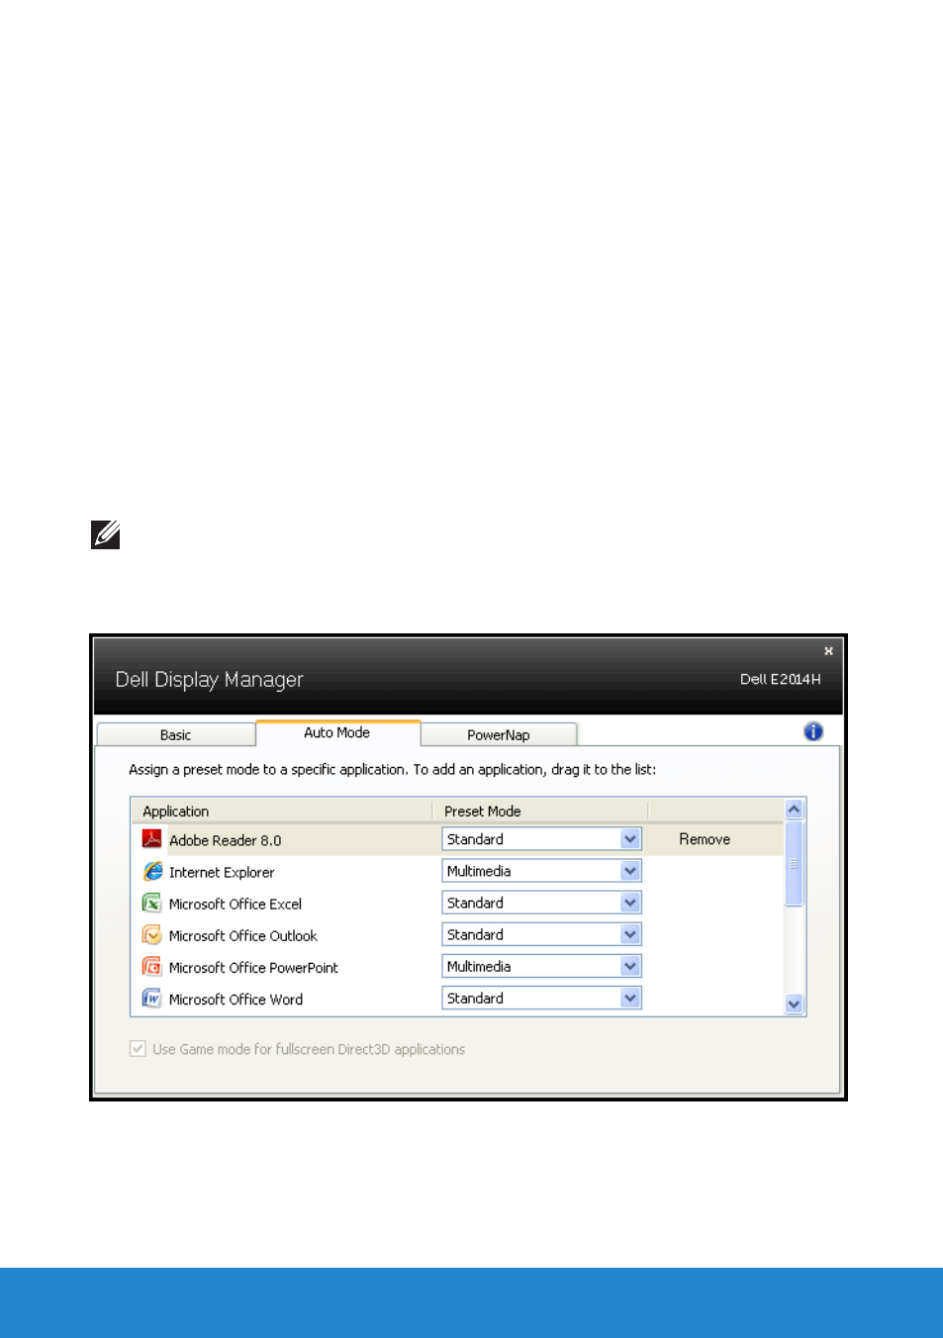Select the Microsoft Office Excel row text
Viewport: 943px width, 1338px height.
coord(236,904)
